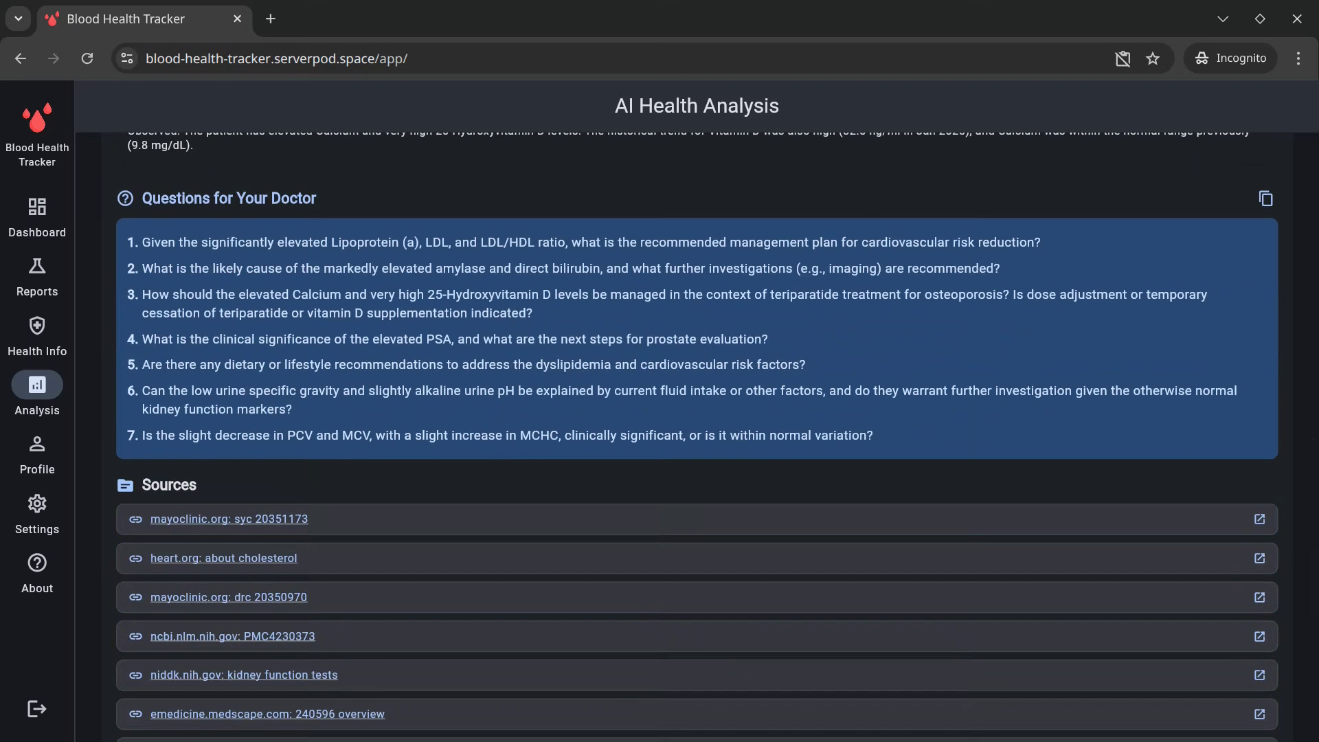Click the logout icon at sidebar bottom
Image resolution: width=1319 pixels, height=742 pixels.
click(x=37, y=709)
